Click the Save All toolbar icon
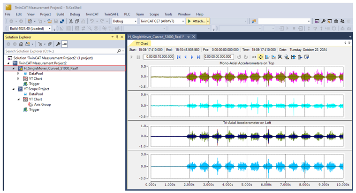 [x=62, y=21]
